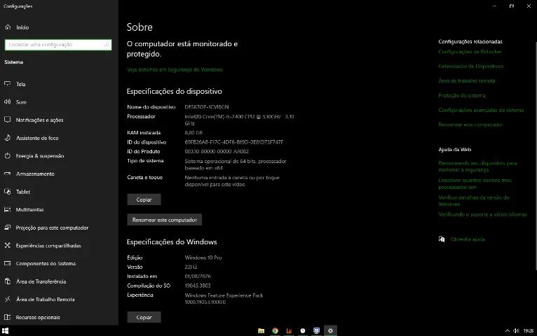
Task: Open Descobrir quantos núcleos help link
Action: coord(475,183)
